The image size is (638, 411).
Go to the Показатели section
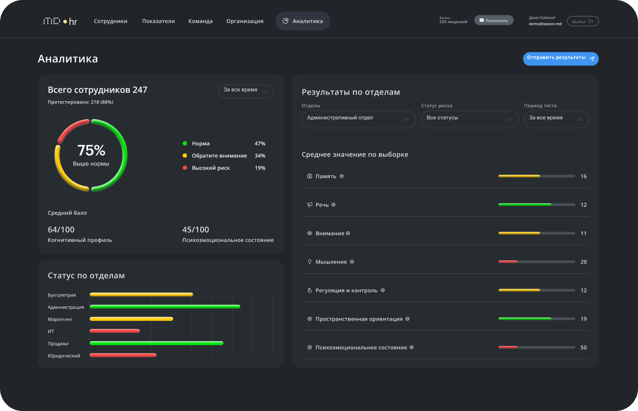click(158, 21)
